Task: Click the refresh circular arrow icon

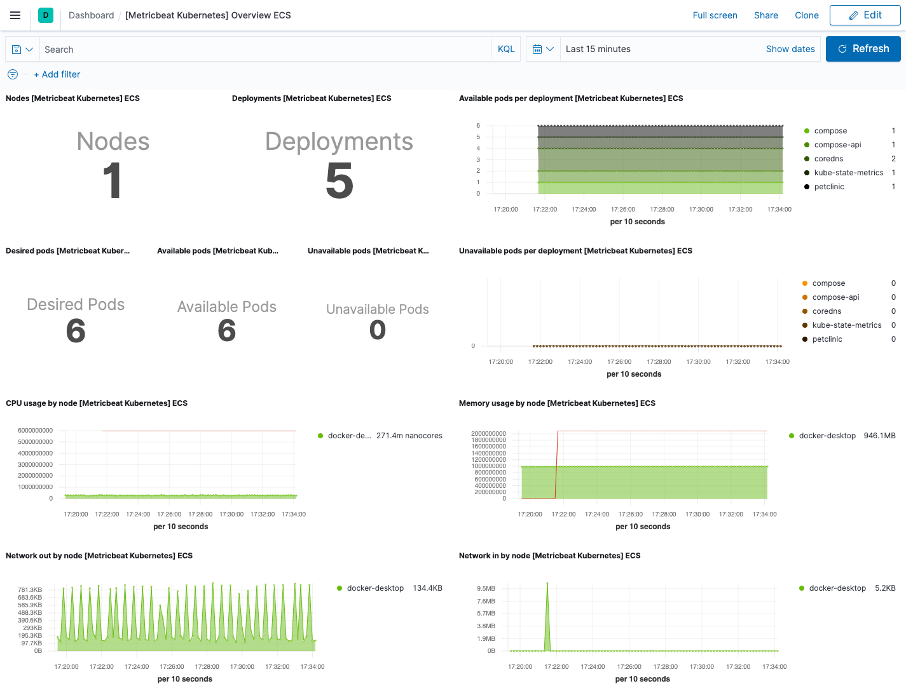Action: 842,48
